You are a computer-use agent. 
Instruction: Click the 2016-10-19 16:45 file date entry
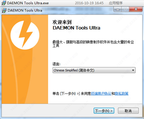(89, 3)
